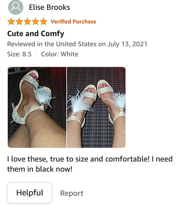Click the review date July 13, 2021
190x205 pixels.
coord(128,44)
